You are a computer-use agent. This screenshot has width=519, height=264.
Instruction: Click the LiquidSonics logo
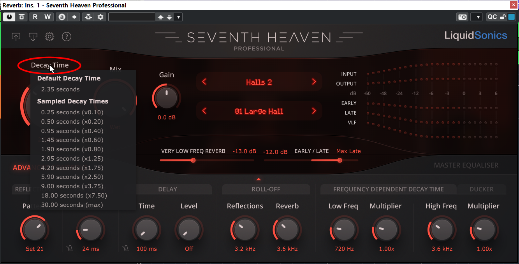pyautogui.click(x=476, y=35)
